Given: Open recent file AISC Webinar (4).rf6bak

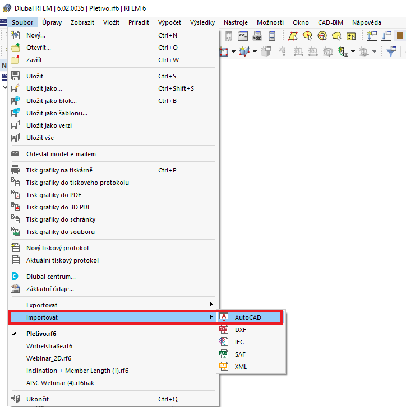Looking at the screenshot, I should click(x=113, y=383).
